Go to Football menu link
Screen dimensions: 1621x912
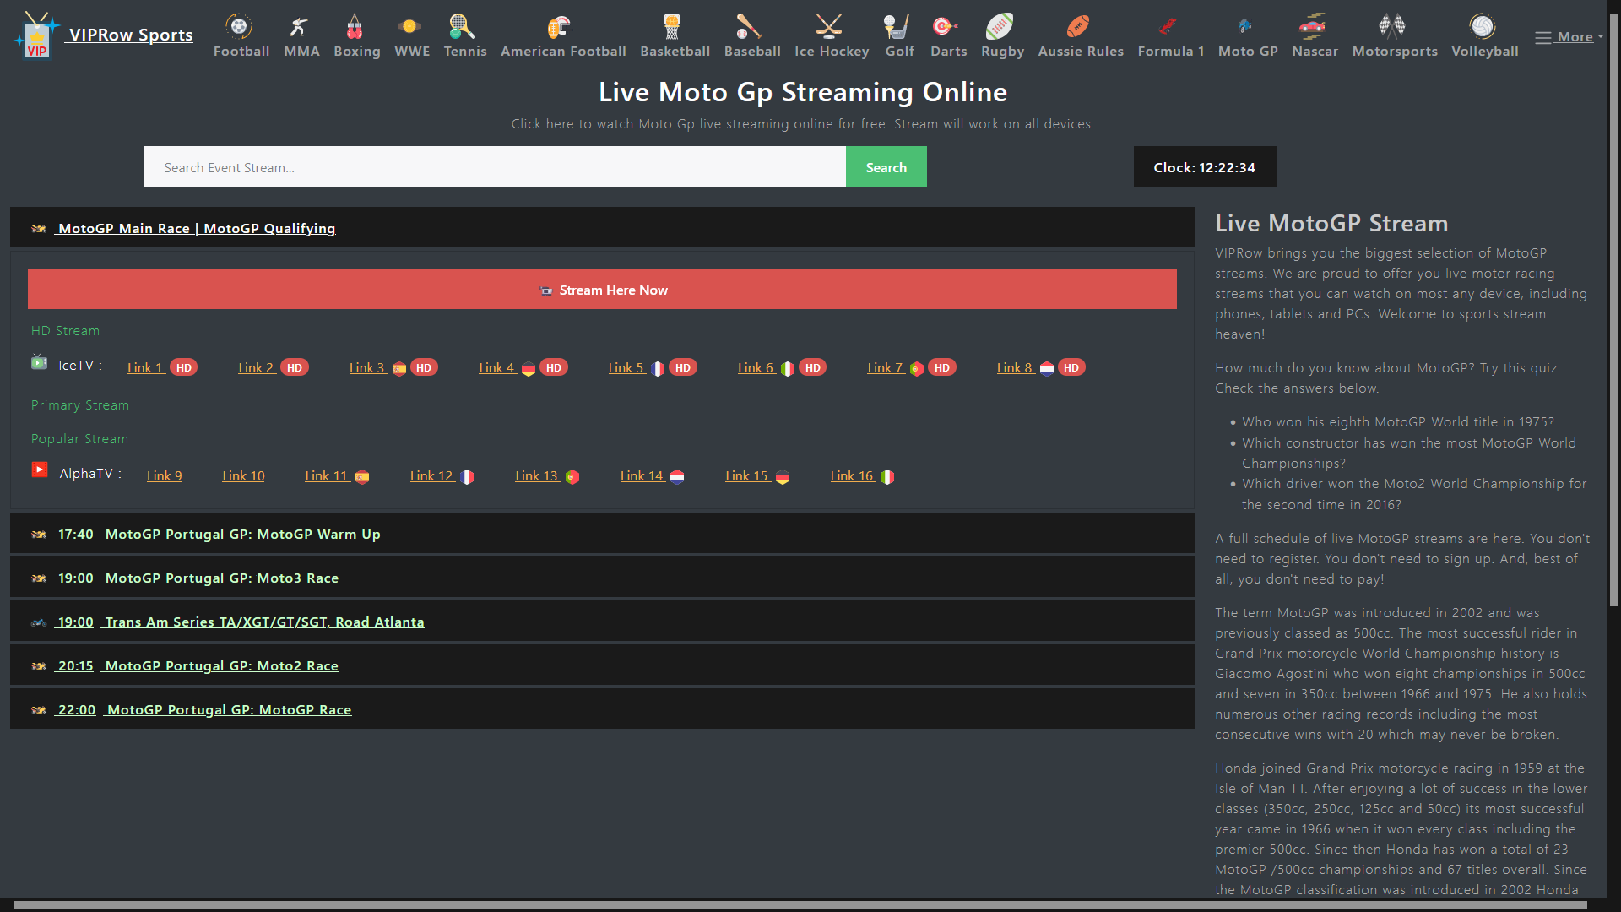coord(241,51)
